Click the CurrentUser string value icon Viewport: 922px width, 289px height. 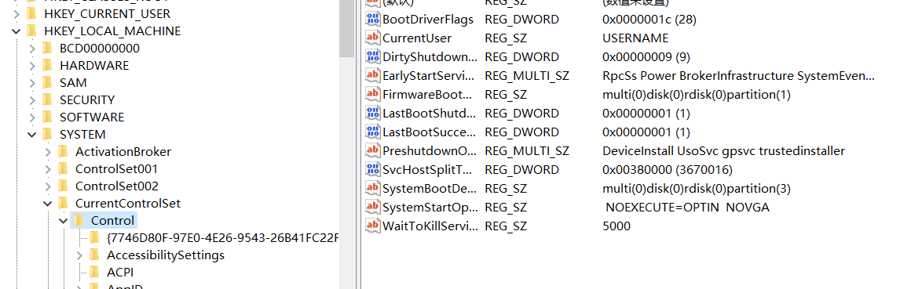(x=373, y=38)
